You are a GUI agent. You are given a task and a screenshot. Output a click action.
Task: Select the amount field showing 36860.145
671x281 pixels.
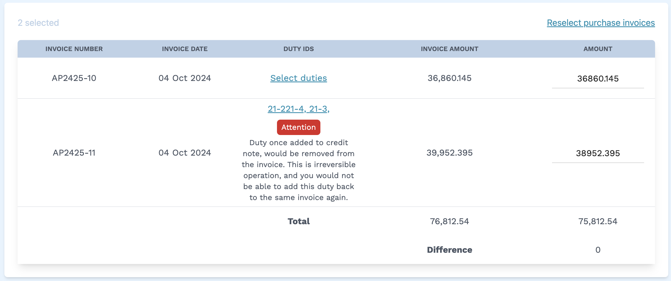click(598, 78)
